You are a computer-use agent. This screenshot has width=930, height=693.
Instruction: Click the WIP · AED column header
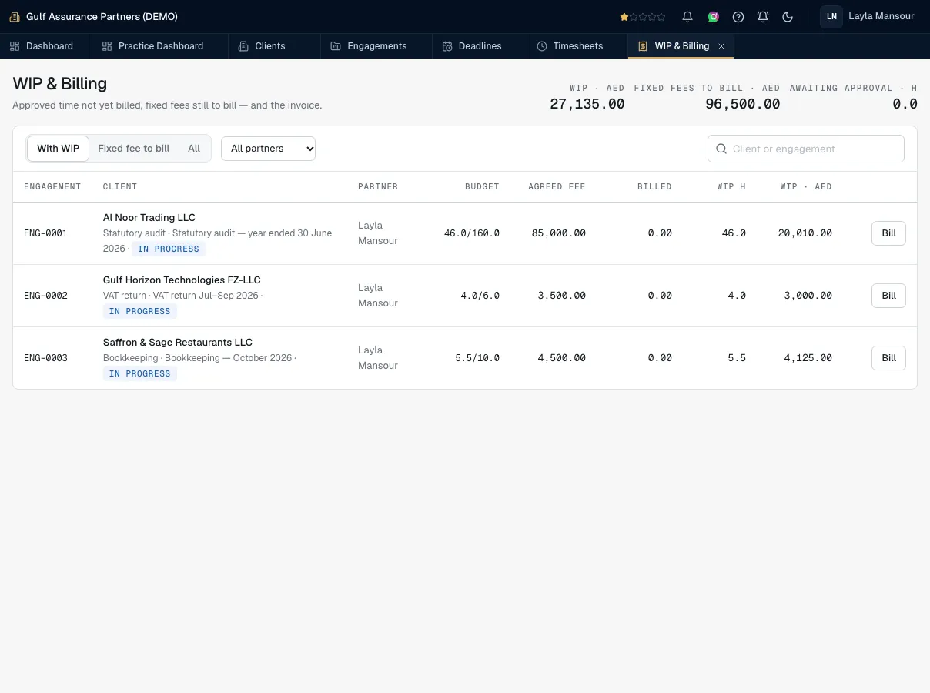(x=806, y=187)
